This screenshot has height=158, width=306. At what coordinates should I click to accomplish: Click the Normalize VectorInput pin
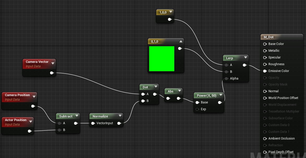(x=93, y=123)
